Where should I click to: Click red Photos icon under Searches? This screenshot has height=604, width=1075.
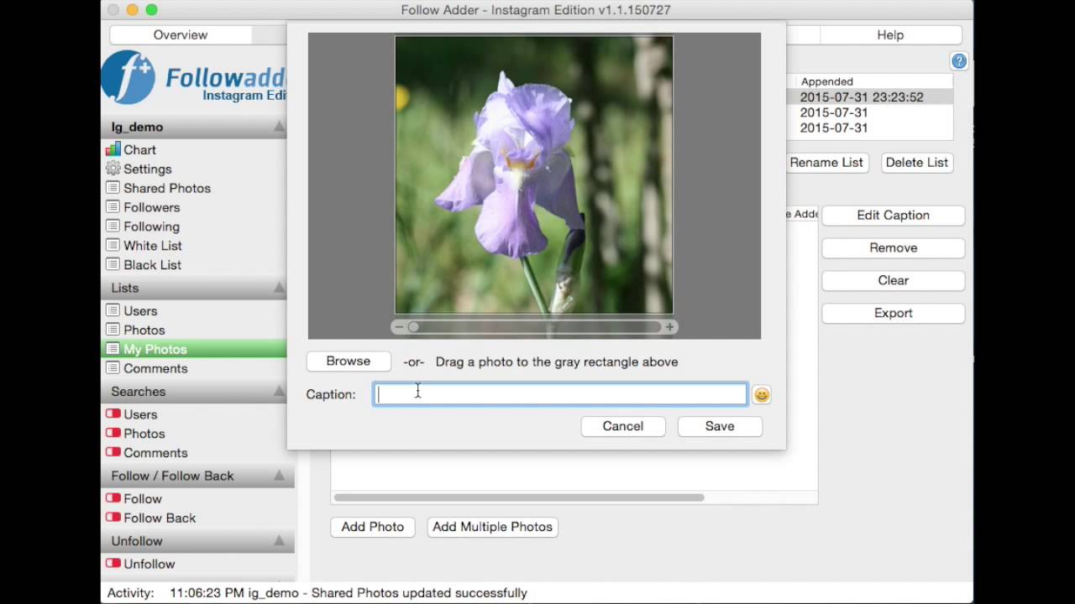pyautogui.click(x=113, y=434)
